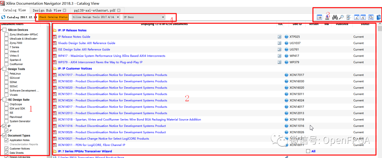Check the Silicon Devices filter checkbox
The image size is (382, 158).
pyautogui.click(x=4, y=30)
